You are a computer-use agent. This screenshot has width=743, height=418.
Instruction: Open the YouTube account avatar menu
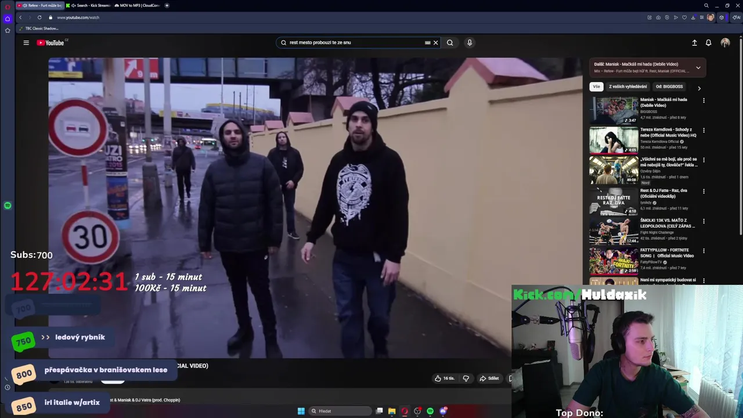pos(725,42)
